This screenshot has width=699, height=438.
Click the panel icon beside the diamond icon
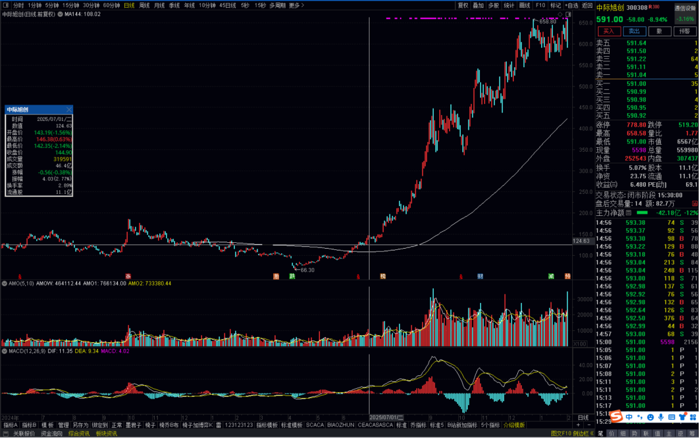(568, 14)
